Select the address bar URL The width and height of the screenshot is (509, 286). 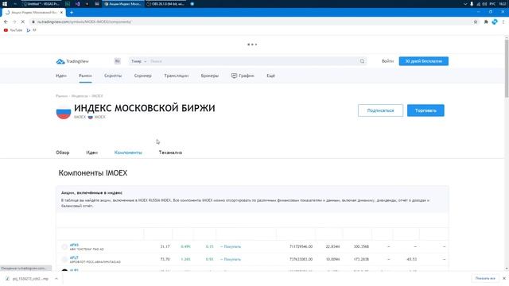click(84, 21)
